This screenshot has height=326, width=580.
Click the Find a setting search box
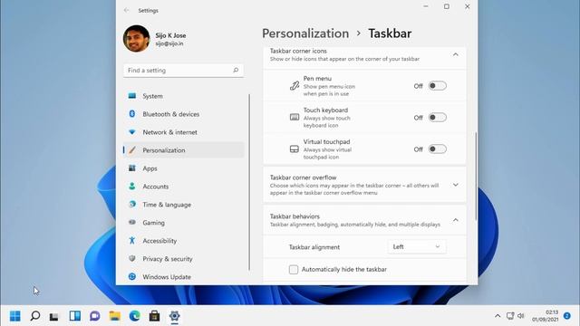(x=183, y=71)
